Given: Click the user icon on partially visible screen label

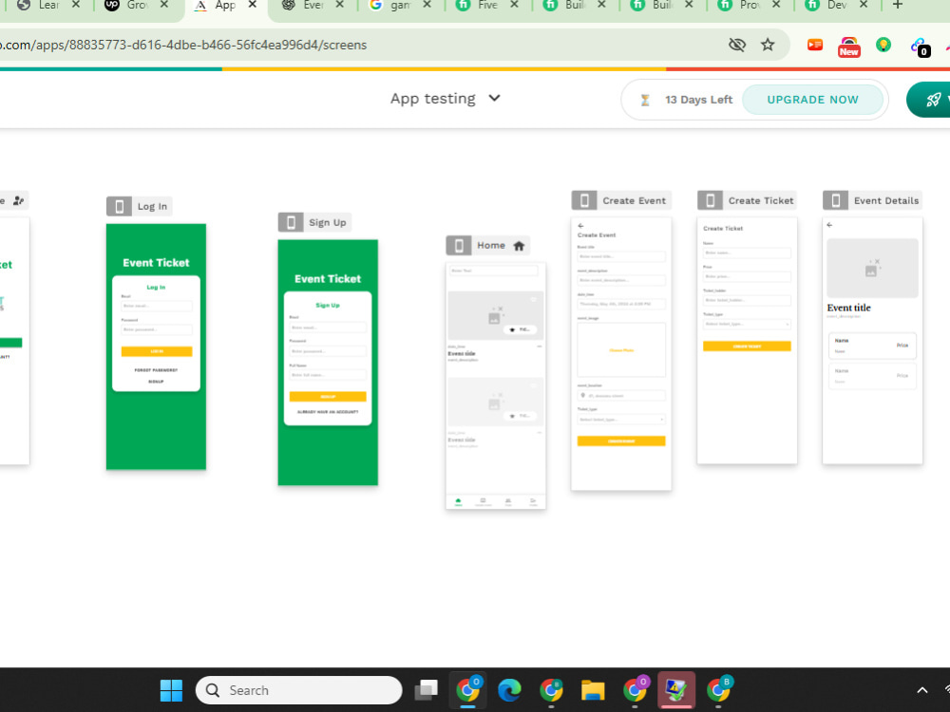Looking at the screenshot, I should coord(18,200).
